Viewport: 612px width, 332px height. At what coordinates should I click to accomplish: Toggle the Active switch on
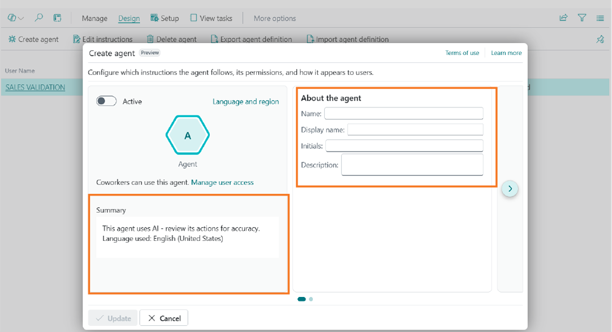coord(106,101)
